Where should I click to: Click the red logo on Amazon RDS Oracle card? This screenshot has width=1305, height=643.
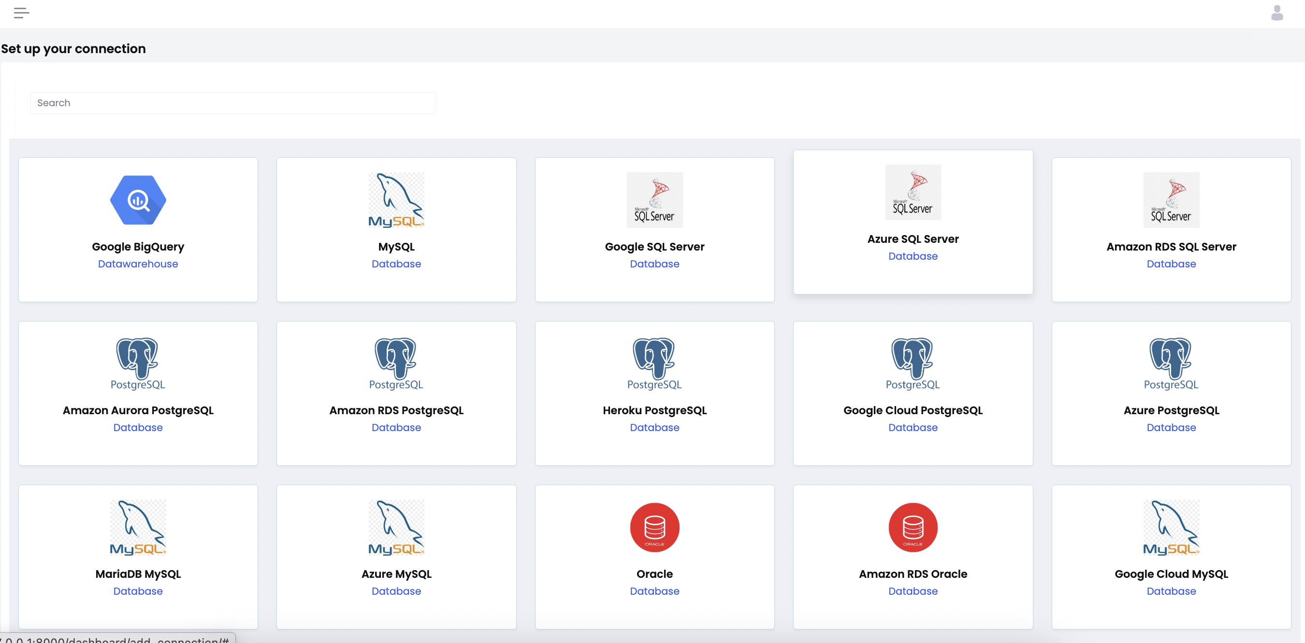point(913,527)
